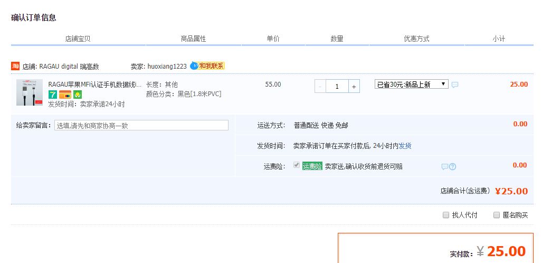Viewport: 542px width, 263px height.
Task: Click the 给卖家留言 message input field
Action: click(x=141, y=125)
